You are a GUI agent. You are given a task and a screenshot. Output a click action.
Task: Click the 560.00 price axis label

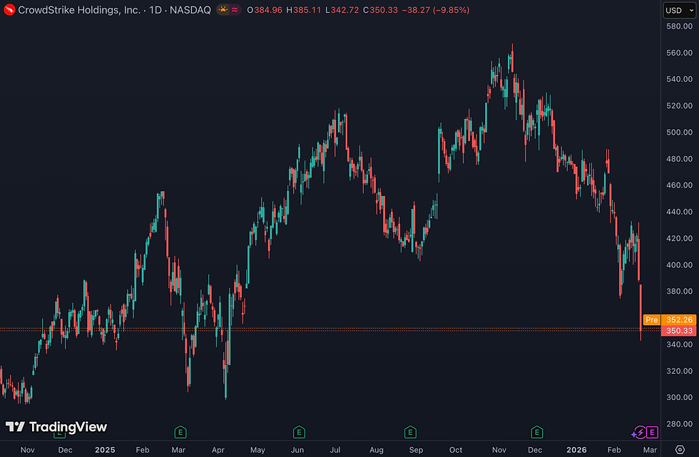pyautogui.click(x=679, y=53)
